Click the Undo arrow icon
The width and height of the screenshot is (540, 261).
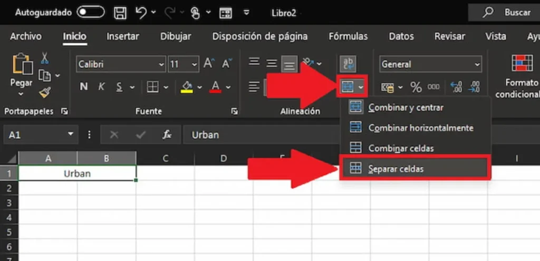pyautogui.click(x=141, y=13)
